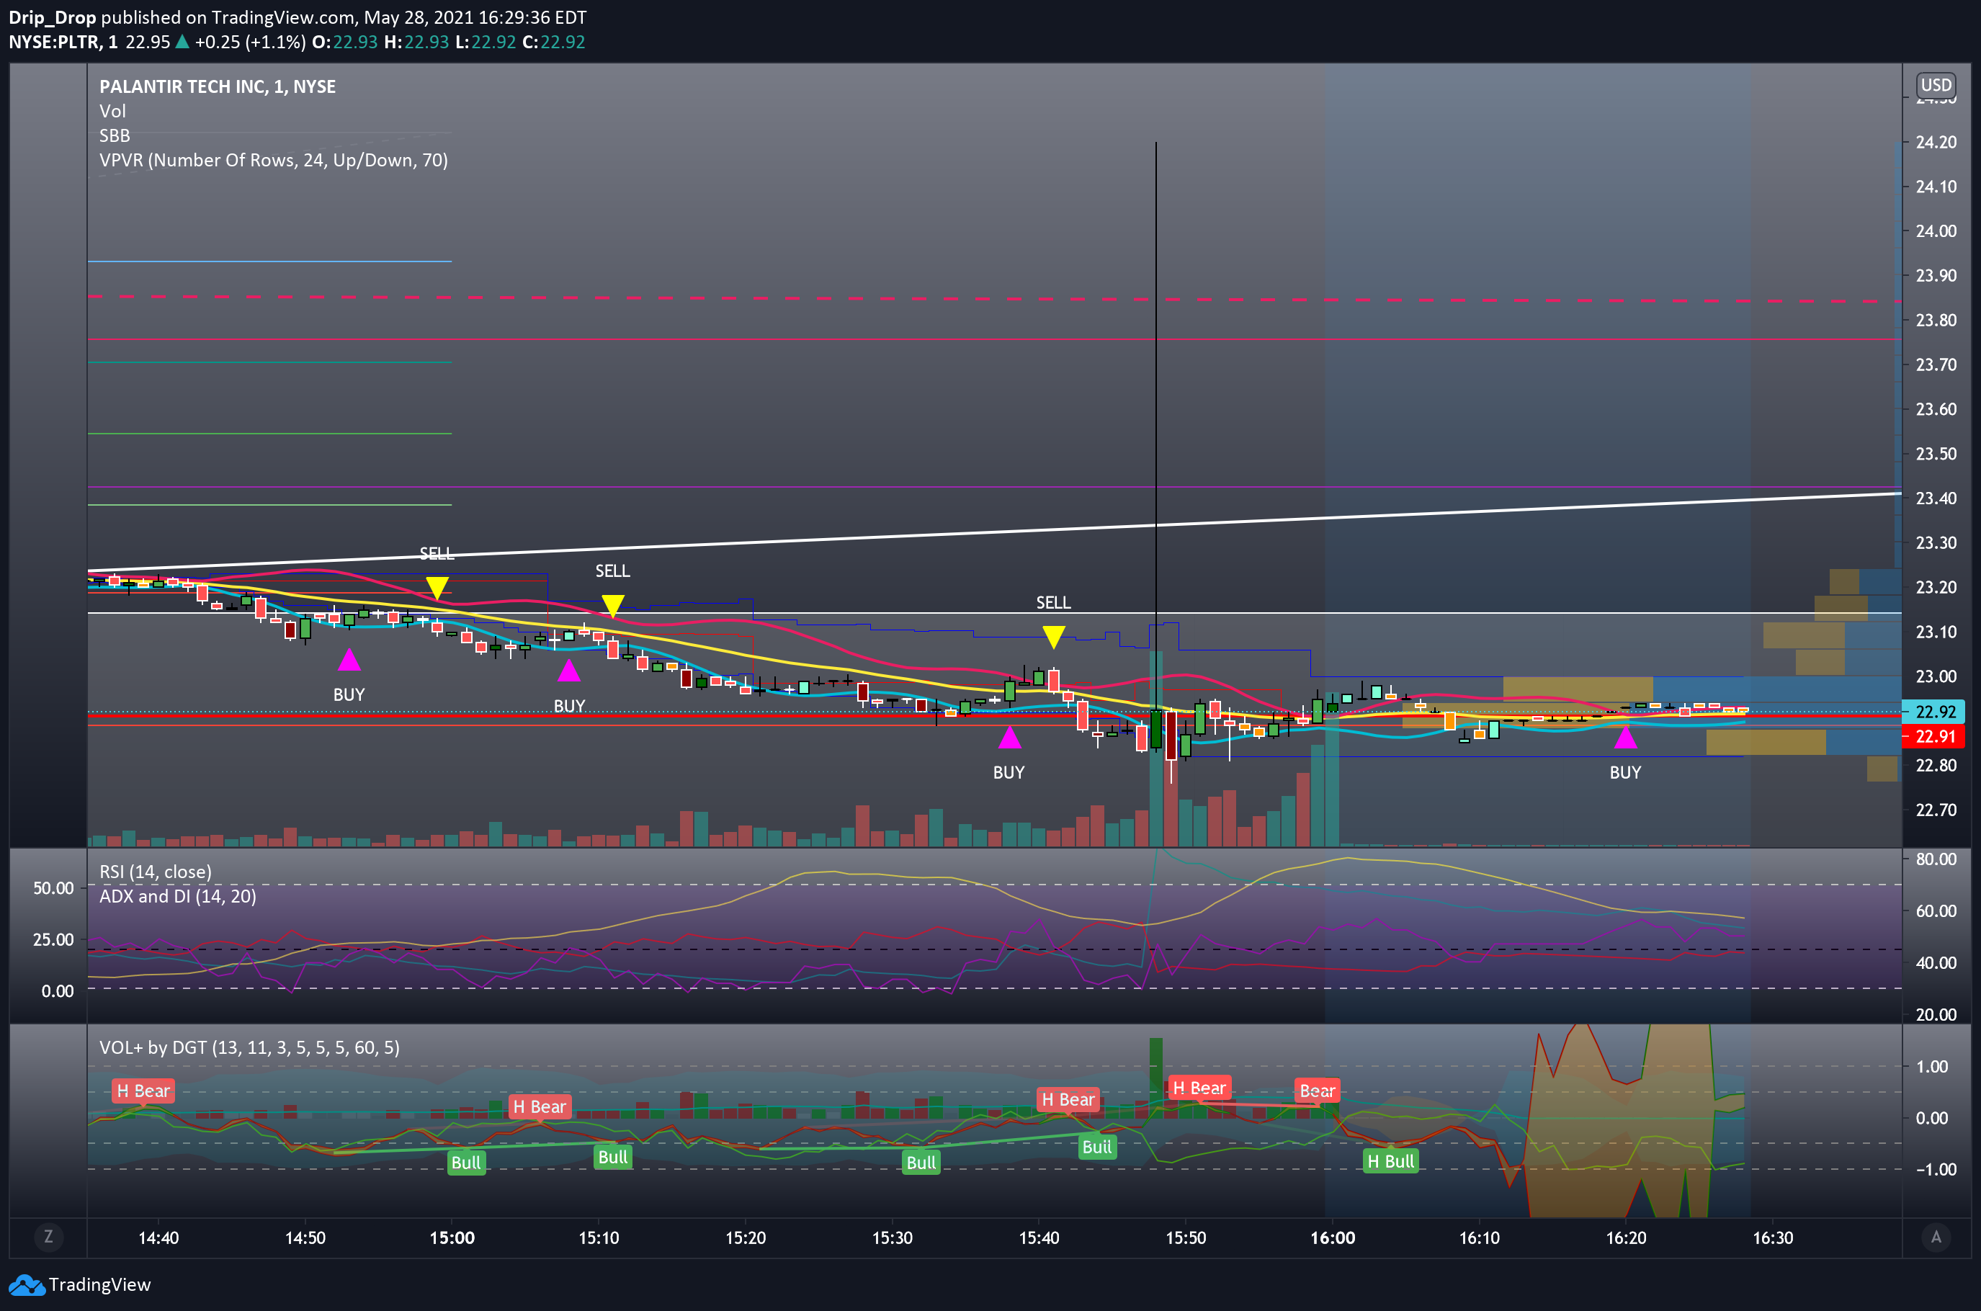The image size is (1981, 1311).
Task: Click the 23.80 price on the scale
Action: pyautogui.click(x=1936, y=321)
